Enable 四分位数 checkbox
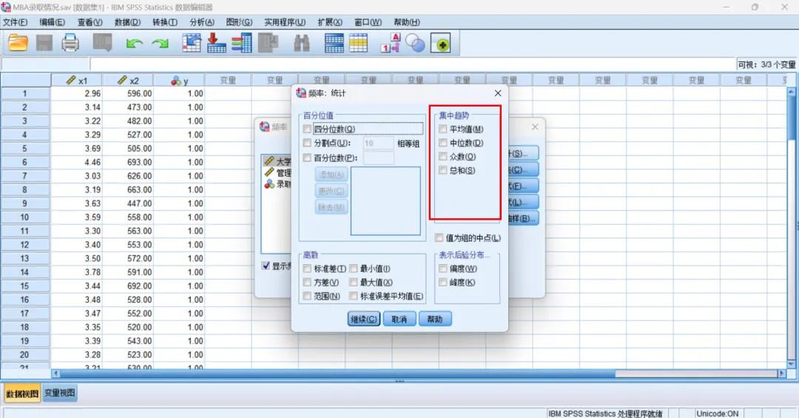The image size is (799, 418). 307,129
